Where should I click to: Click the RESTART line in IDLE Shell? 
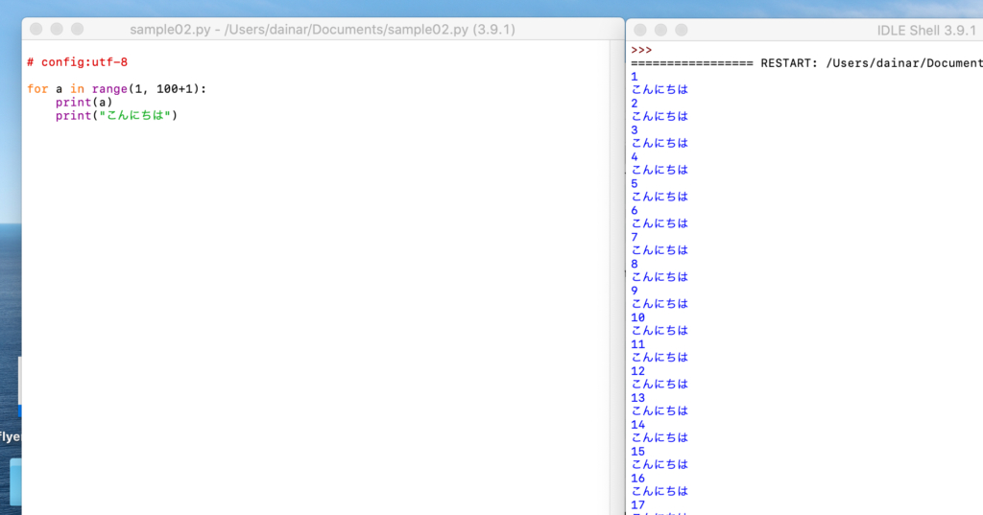[806, 63]
